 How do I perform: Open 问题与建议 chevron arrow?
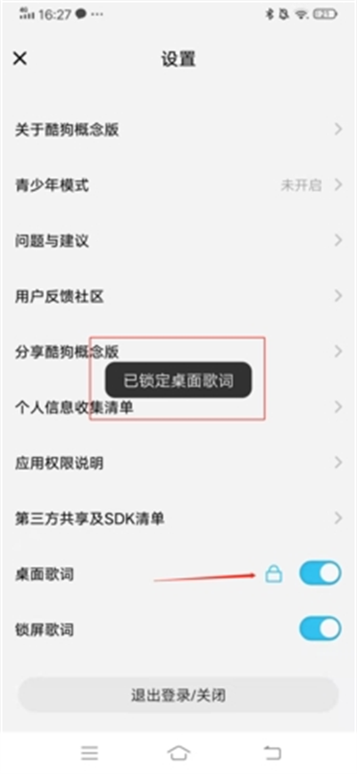(x=338, y=240)
